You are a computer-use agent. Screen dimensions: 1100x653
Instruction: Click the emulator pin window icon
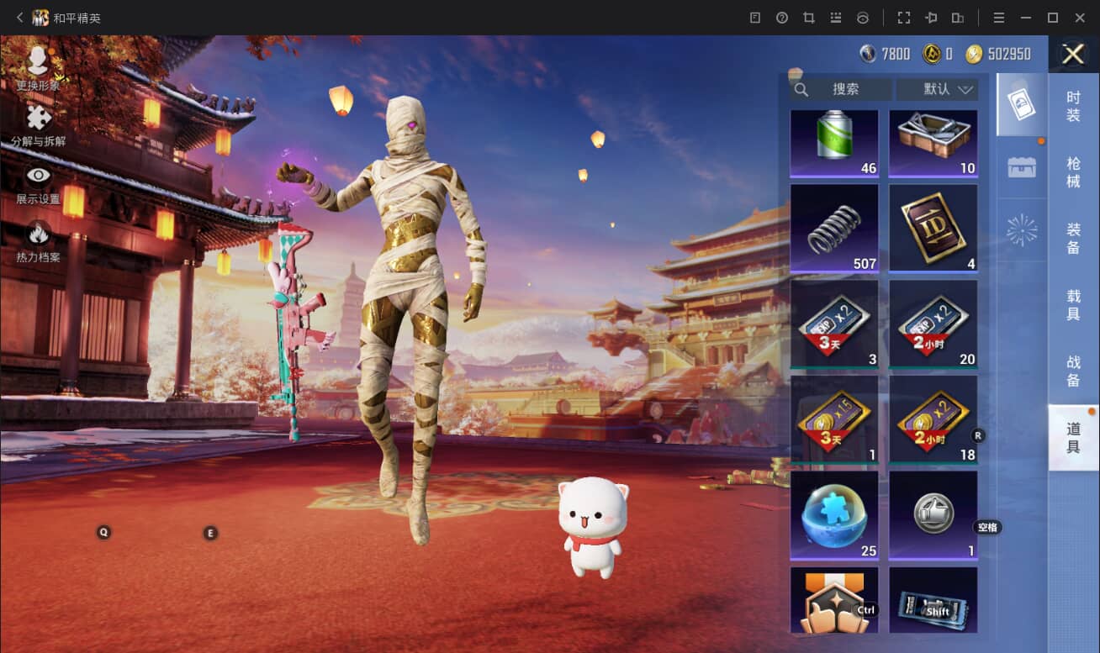pyautogui.click(x=931, y=18)
